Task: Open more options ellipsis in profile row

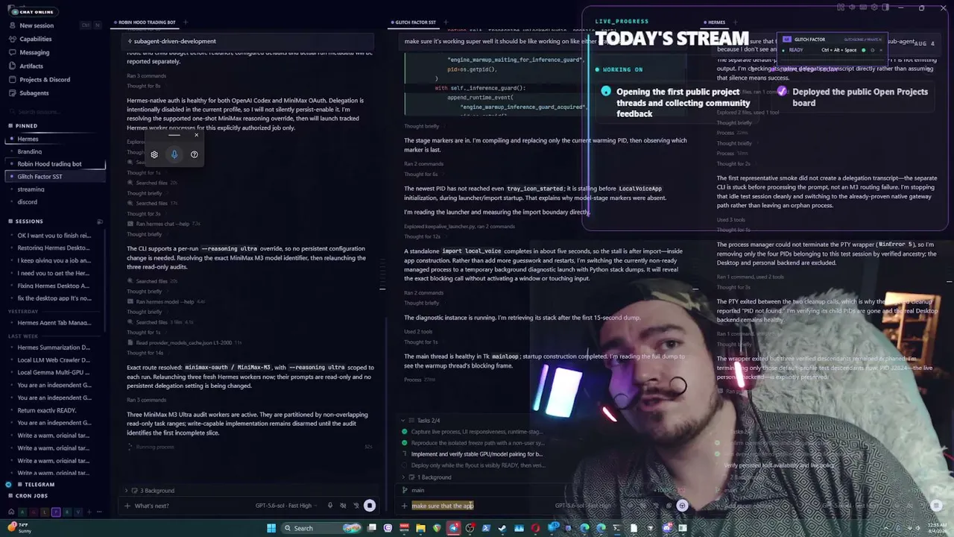Action: click(x=99, y=512)
